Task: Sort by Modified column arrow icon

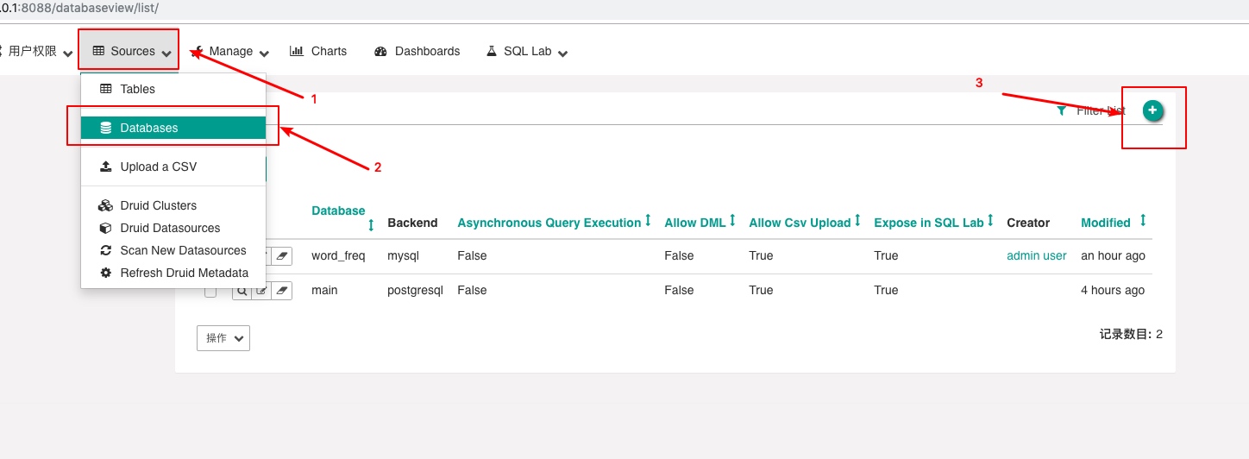Action: click(x=1143, y=221)
